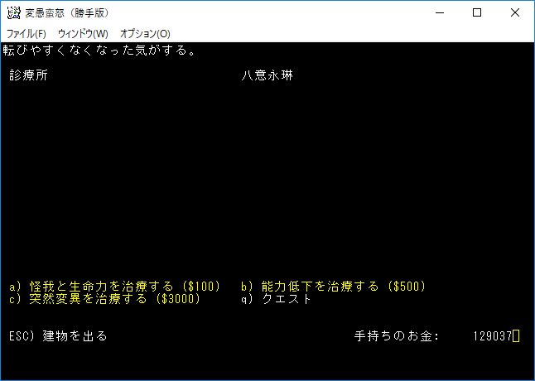Viewport: 535px width, 381px height.
Task: Open the オプション(O) menu
Action: [x=145, y=34]
